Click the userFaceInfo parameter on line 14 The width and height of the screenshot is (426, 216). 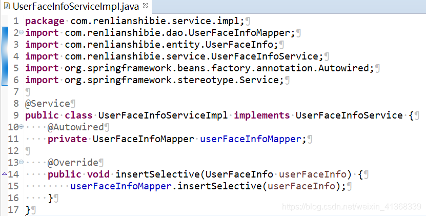click(x=313, y=174)
